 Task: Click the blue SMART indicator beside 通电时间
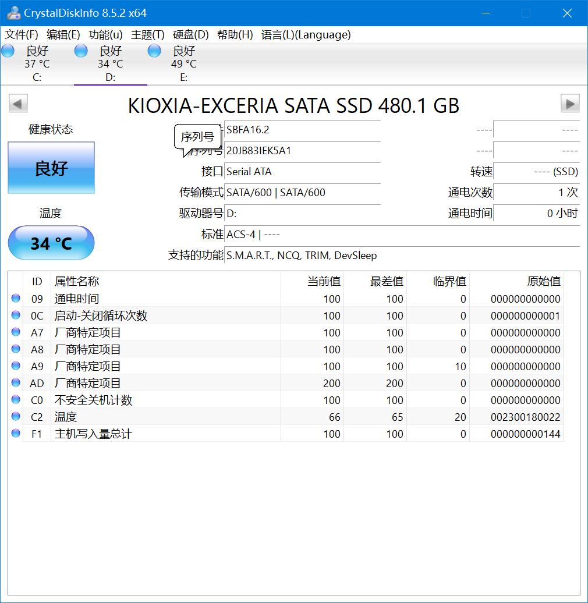point(15,298)
